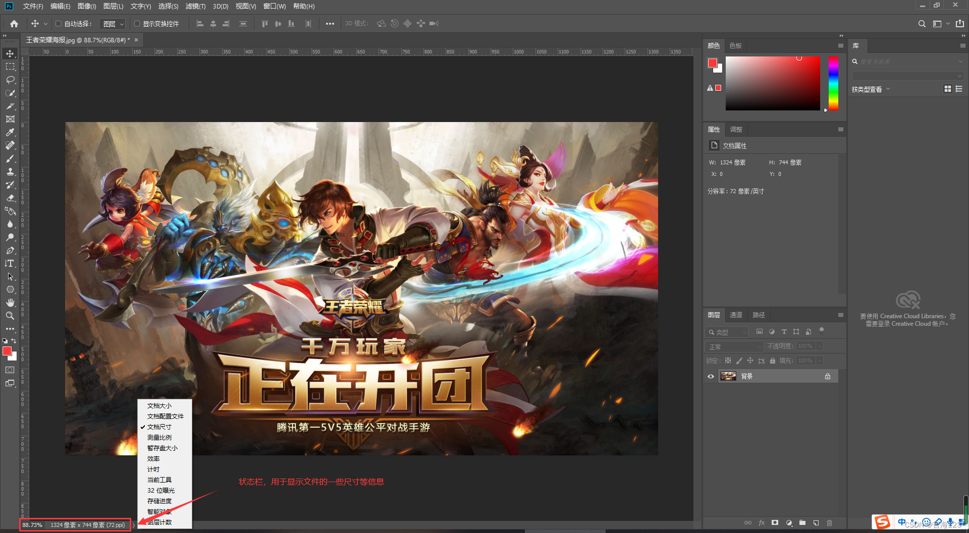Select the Lasso tool
This screenshot has height=533, width=969.
10,80
